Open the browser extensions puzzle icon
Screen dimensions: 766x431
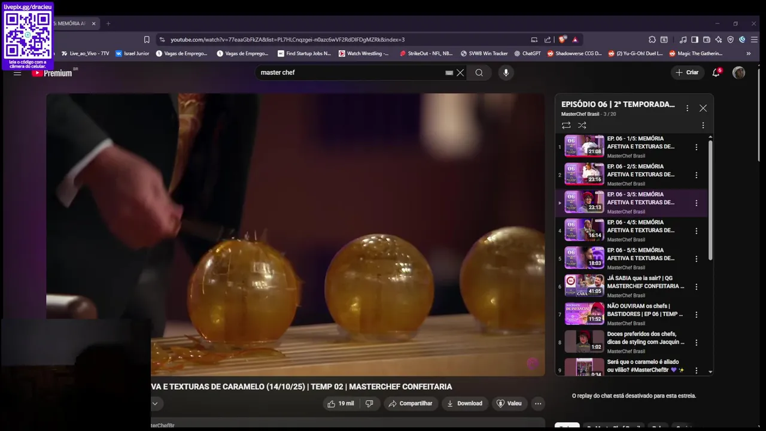point(652,40)
